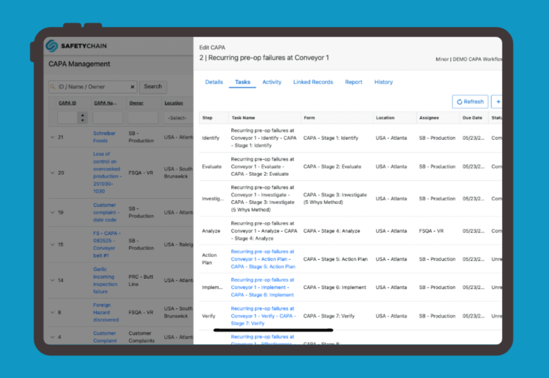The image size is (549, 378).
Task: Click the Search button
Action: pos(153,86)
